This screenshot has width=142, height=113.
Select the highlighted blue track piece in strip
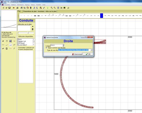pos(102,16)
